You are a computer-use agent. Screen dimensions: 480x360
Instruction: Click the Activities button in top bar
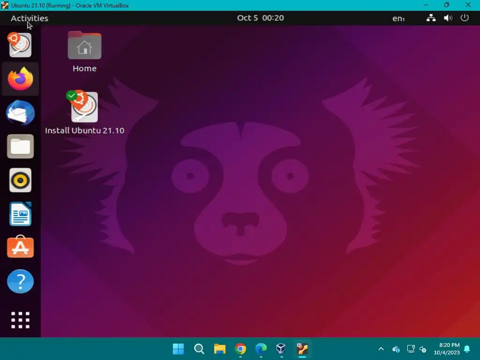(x=30, y=18)
